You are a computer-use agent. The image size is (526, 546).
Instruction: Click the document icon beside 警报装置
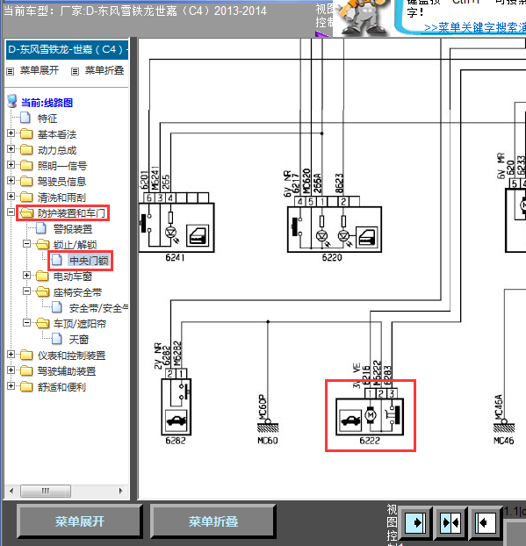click(x=41, y=228)
